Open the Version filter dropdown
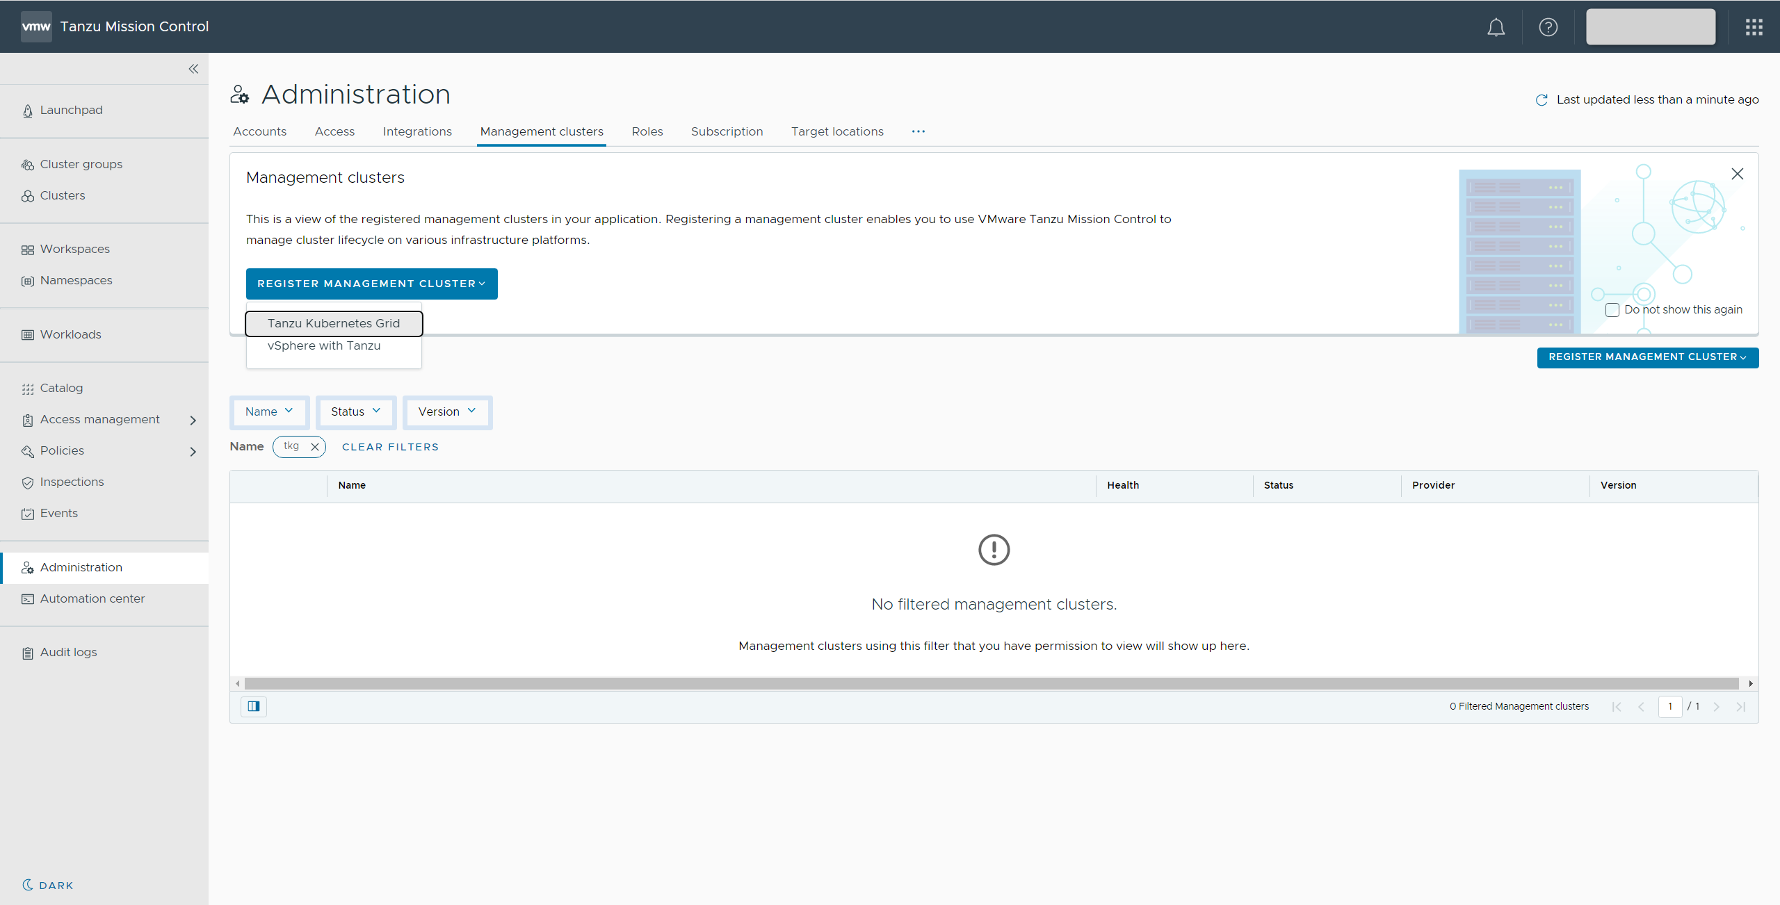Viewport: 1780px width, 905px height. [x=447, y=411]
